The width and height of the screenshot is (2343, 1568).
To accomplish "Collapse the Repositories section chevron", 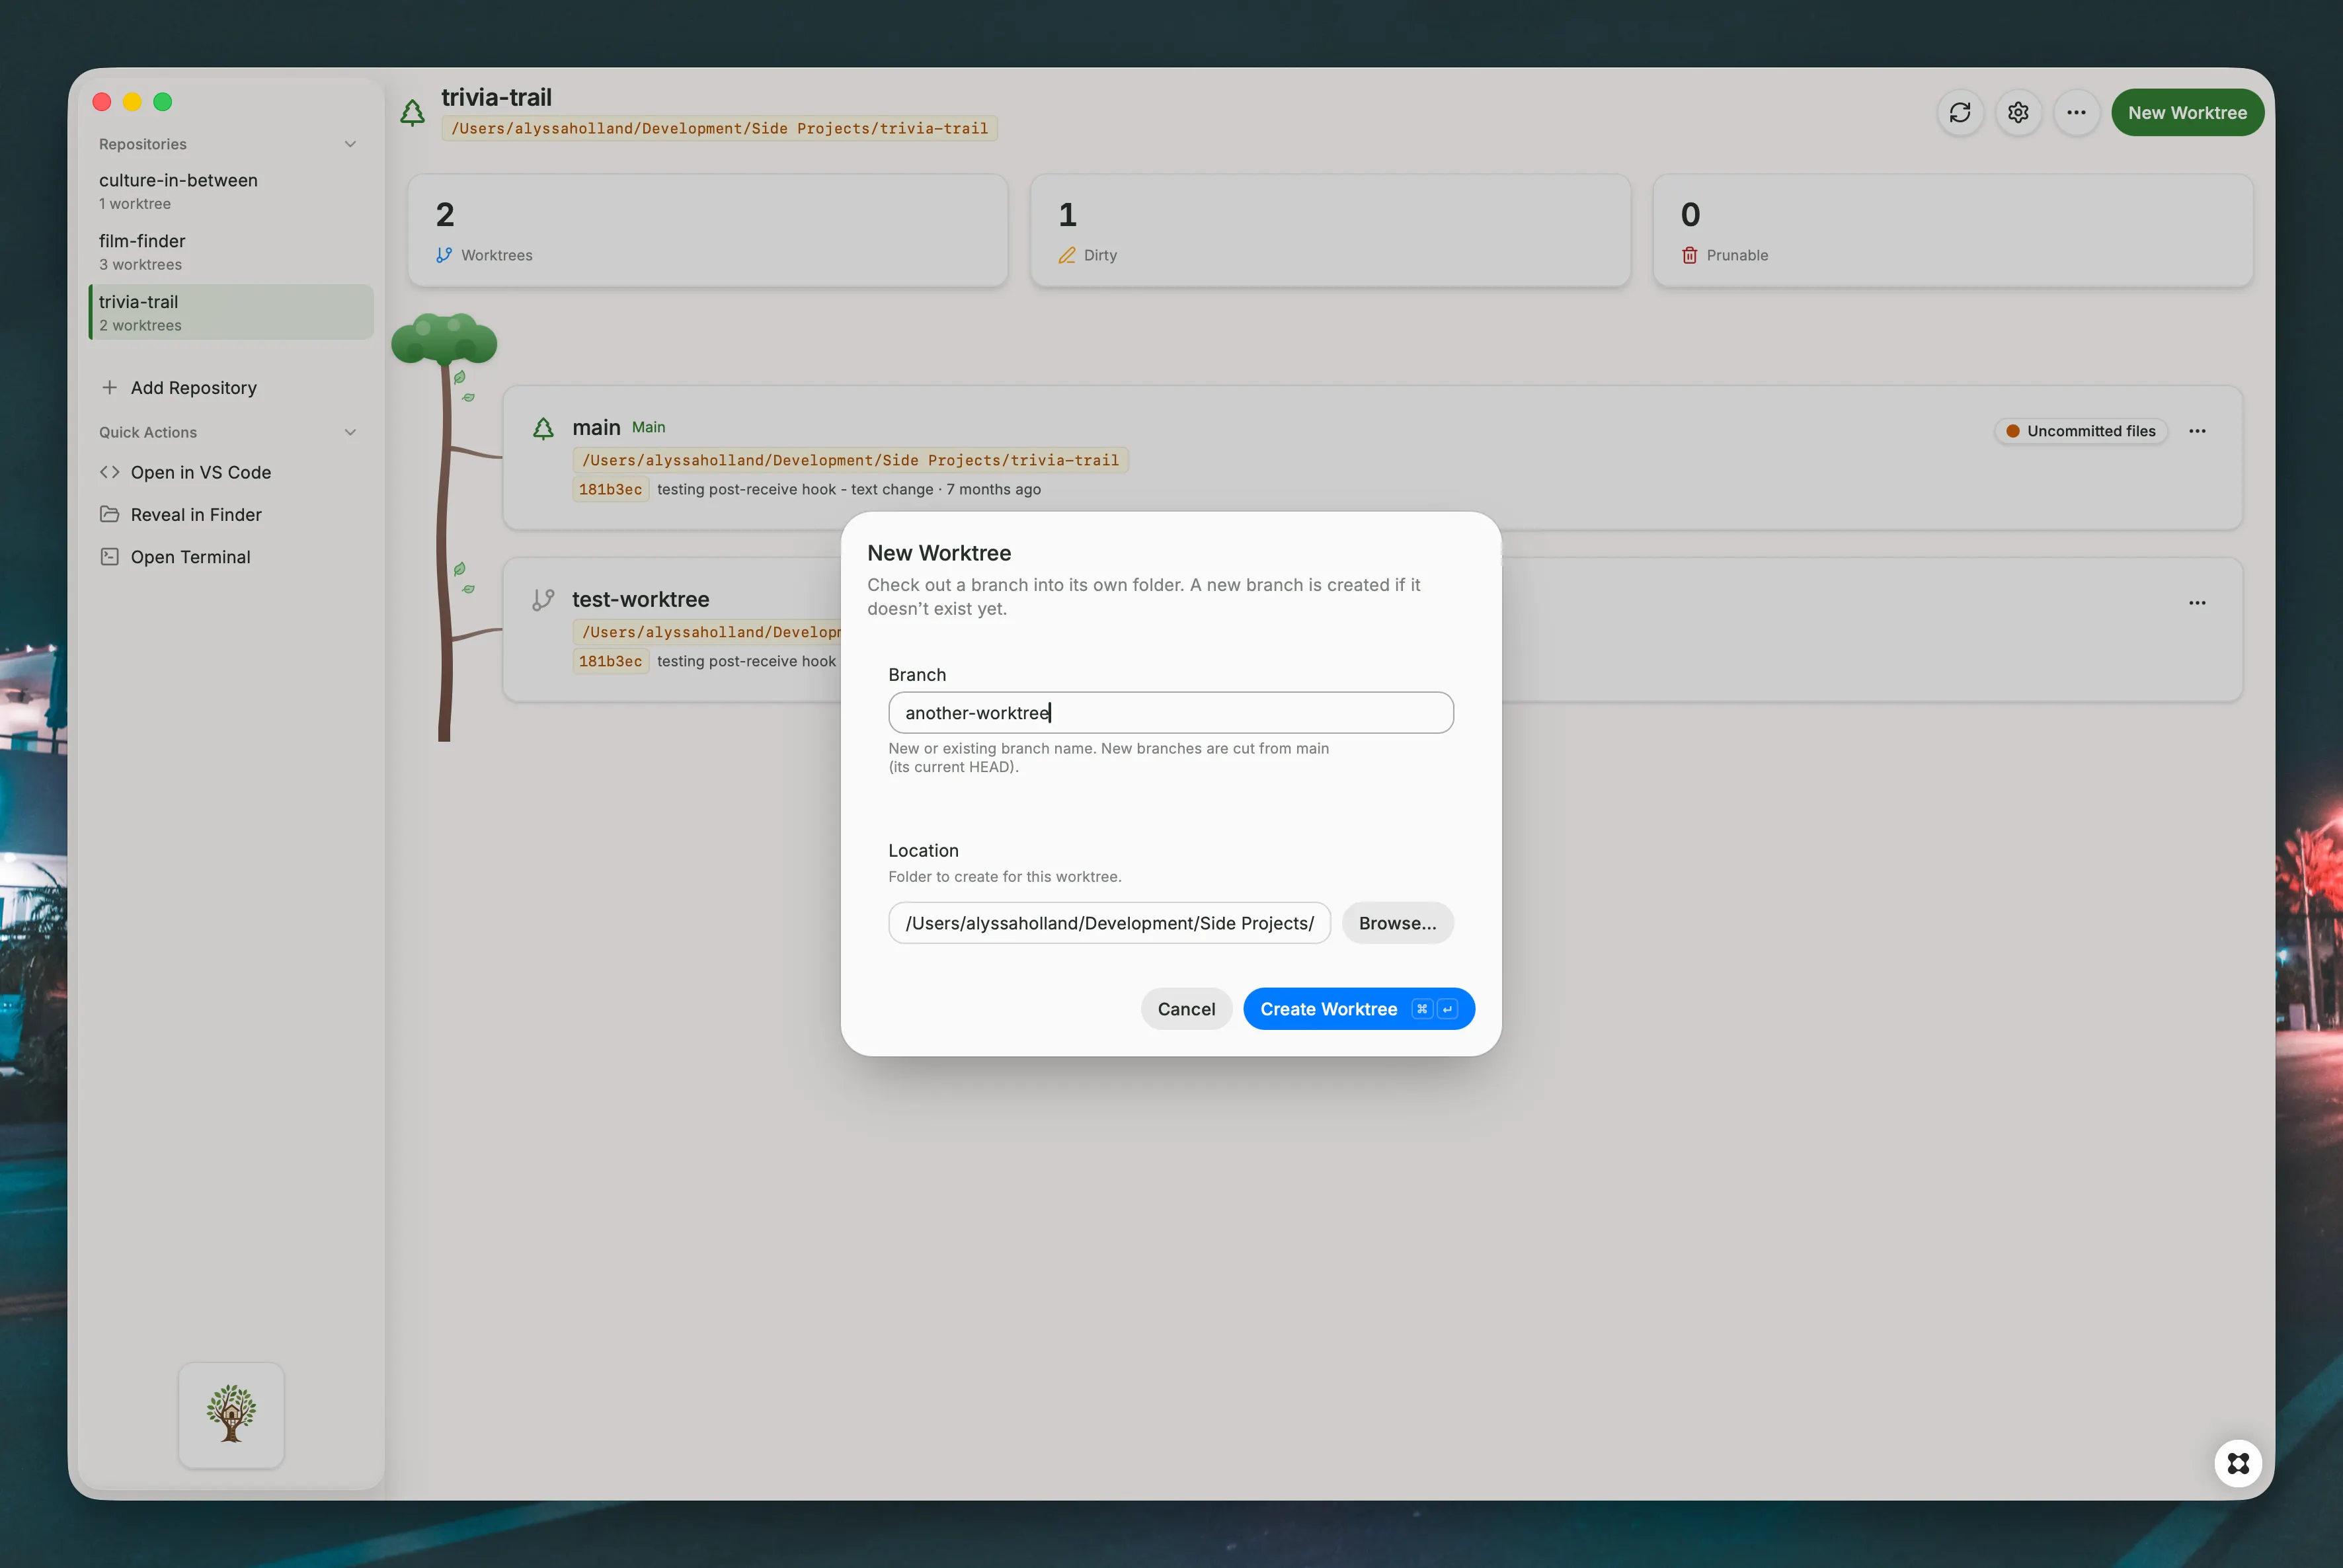I will [x=350, y=144].
